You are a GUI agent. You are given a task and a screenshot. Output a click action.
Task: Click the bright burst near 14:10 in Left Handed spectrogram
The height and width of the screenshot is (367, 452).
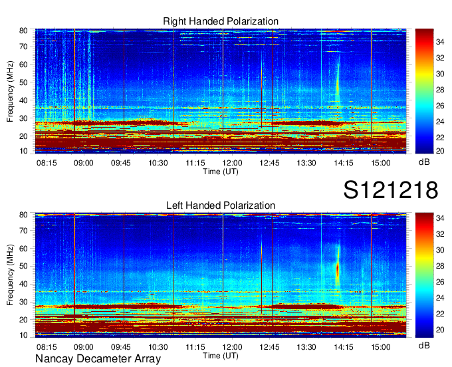click(x=338, y=269)
